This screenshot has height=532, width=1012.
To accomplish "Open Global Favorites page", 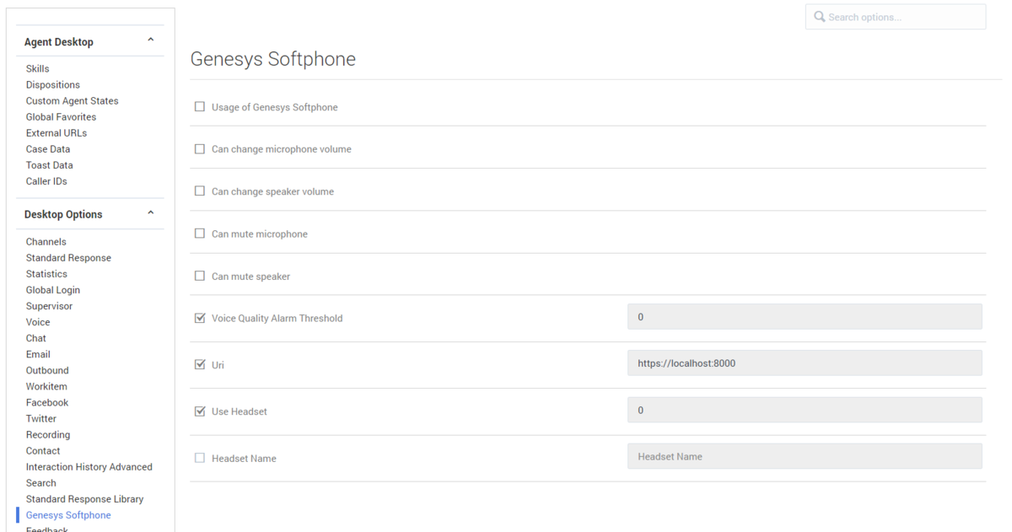I will point(61,117).
